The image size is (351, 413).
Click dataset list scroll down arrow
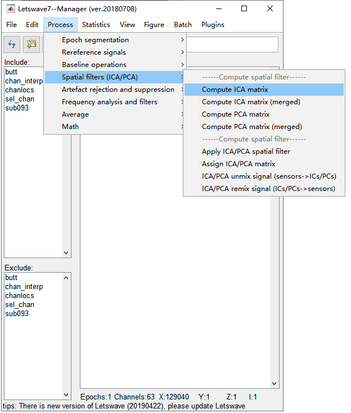click(274, 384)
